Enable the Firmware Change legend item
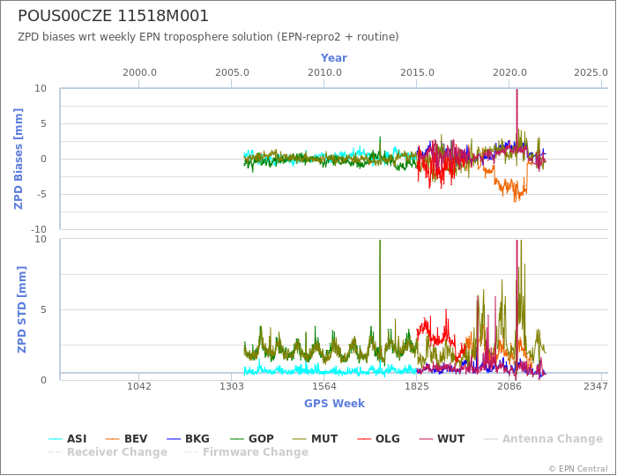 246,452
